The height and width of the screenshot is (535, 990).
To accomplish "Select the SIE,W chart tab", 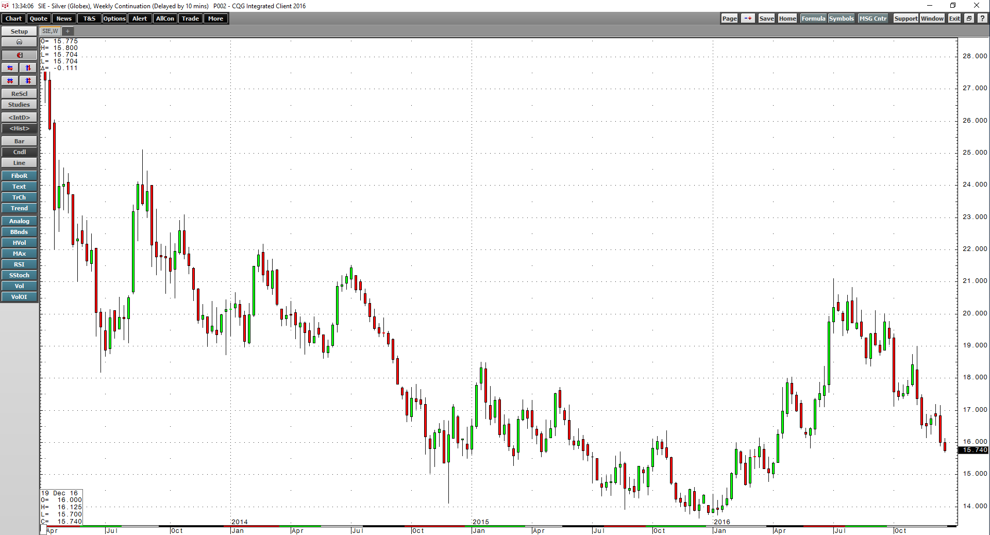I will pyautogui.click(x=50, y=31).
